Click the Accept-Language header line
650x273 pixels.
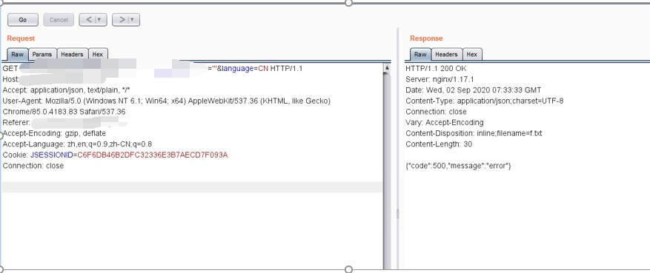coord(77,144)
